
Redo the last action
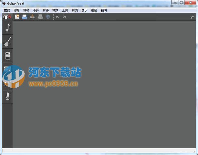tap(65, 17)
